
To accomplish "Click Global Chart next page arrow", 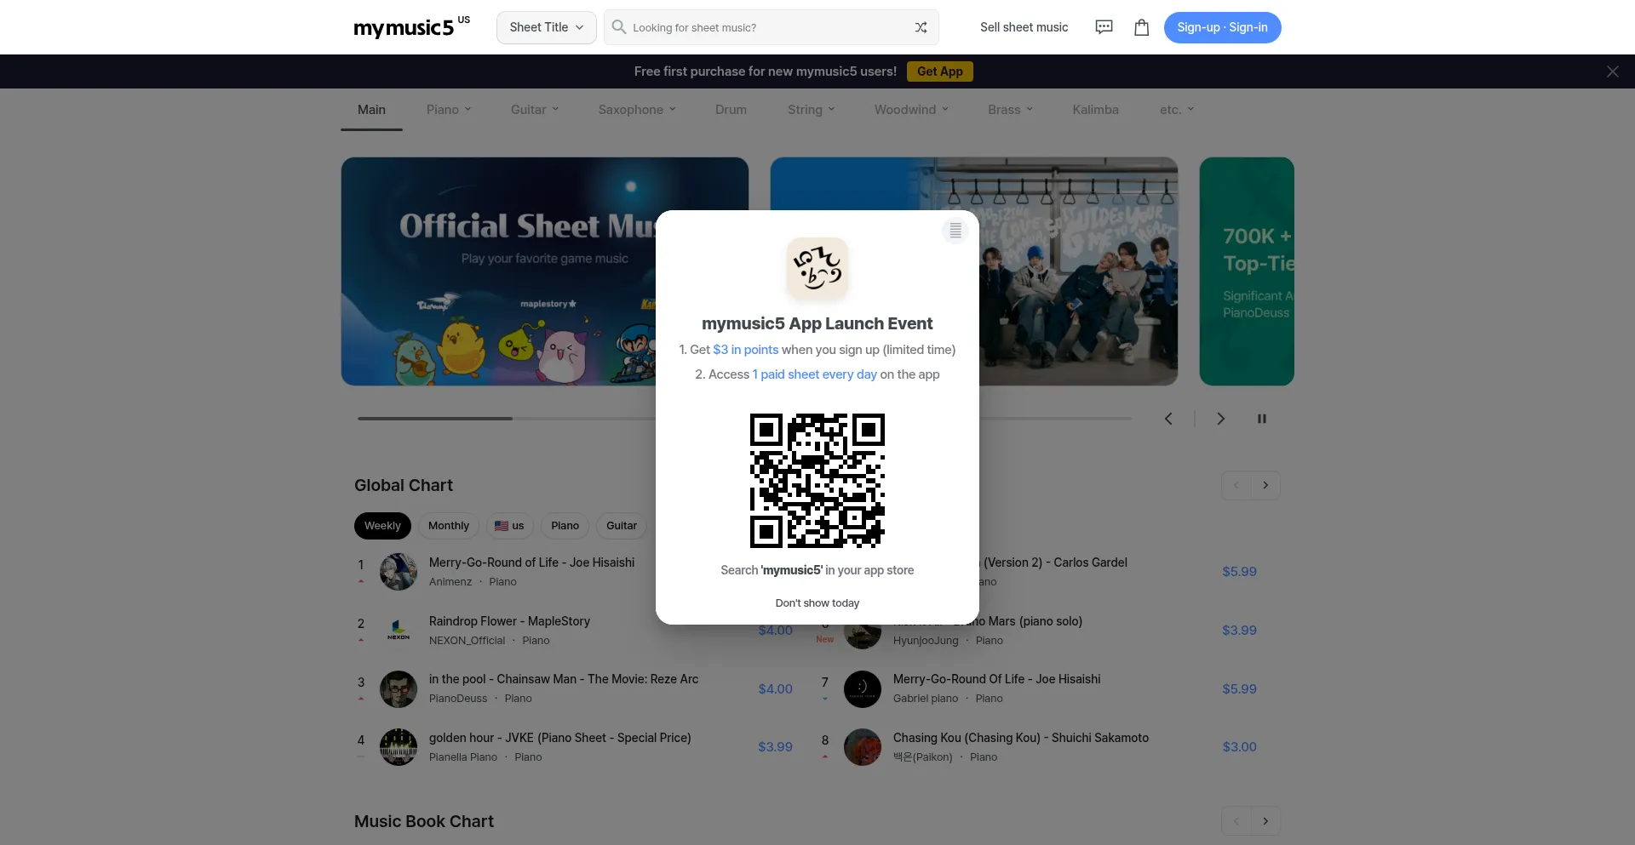I will coord(1265,485).
